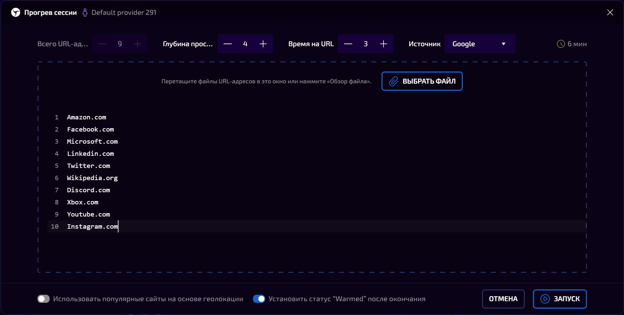
Task: Click line number 10 in the editor gutter
Action: (x=55, y=226)
